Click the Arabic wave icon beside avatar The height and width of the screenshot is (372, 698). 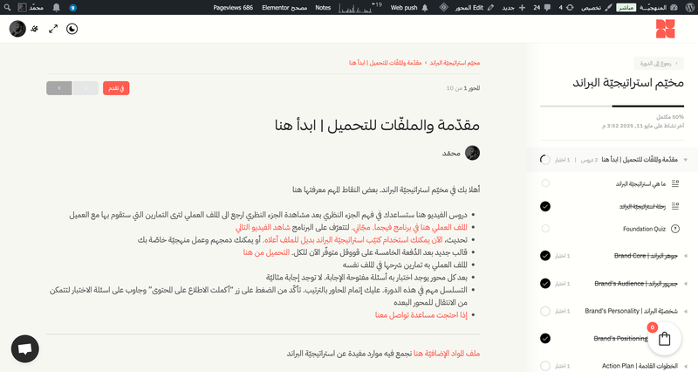pyautogui.click(x=34, y=29)
